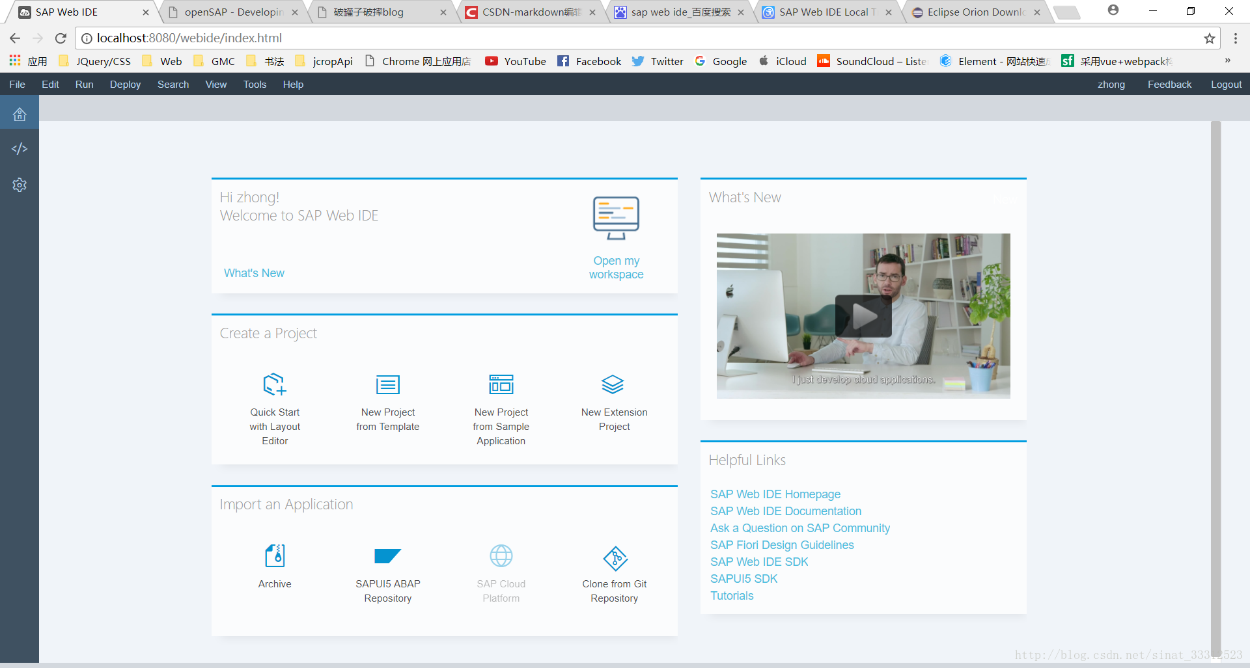This screenshot has width=1250, height=668.
Task: Click the Open my workspace monitor icon
Action: tap(616, 218)
